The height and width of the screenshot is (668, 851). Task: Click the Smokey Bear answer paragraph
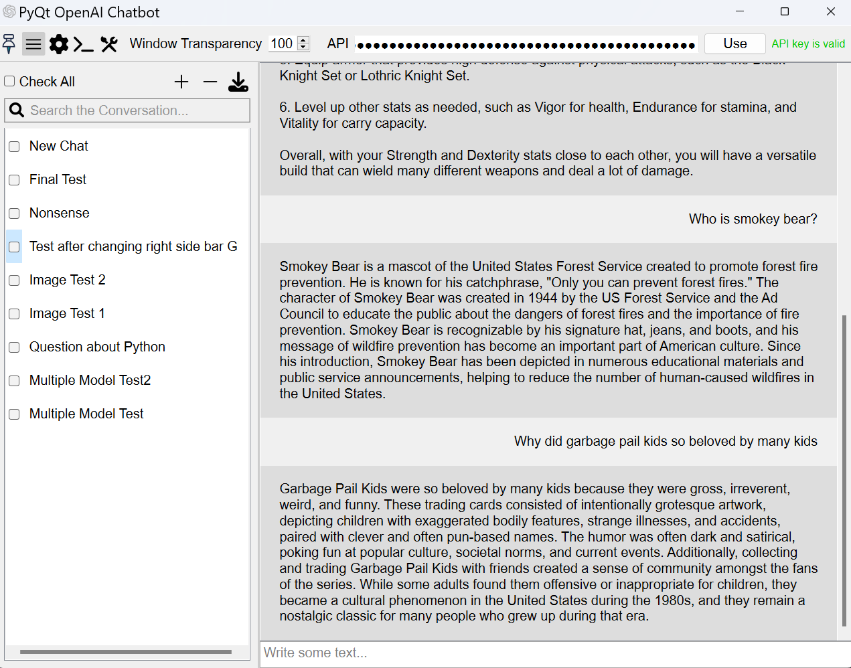tap(548, 330)
